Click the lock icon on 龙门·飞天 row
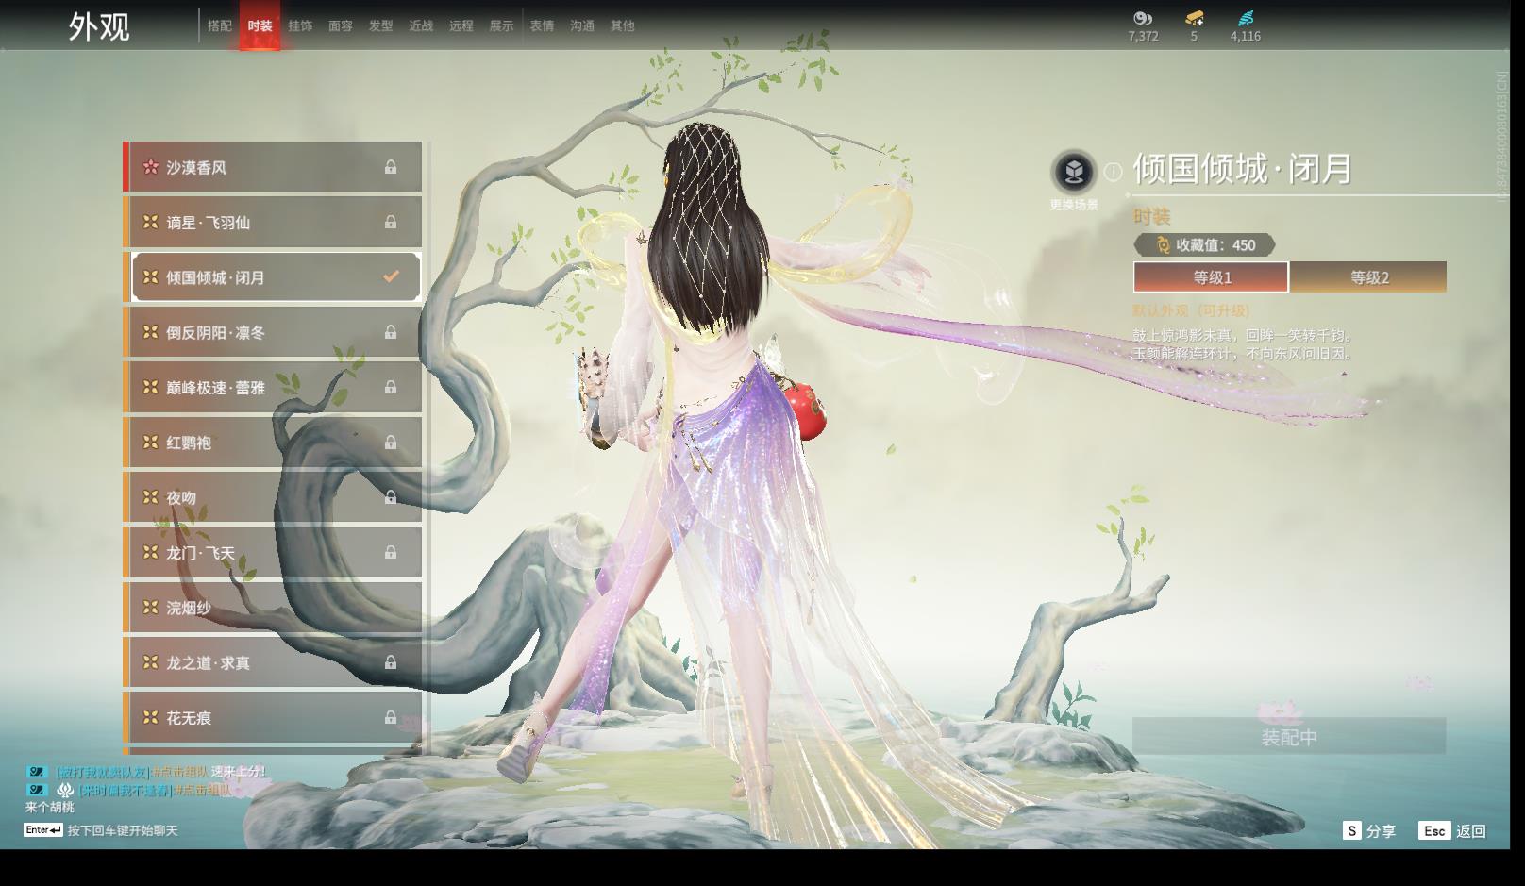 pos(391,552)
